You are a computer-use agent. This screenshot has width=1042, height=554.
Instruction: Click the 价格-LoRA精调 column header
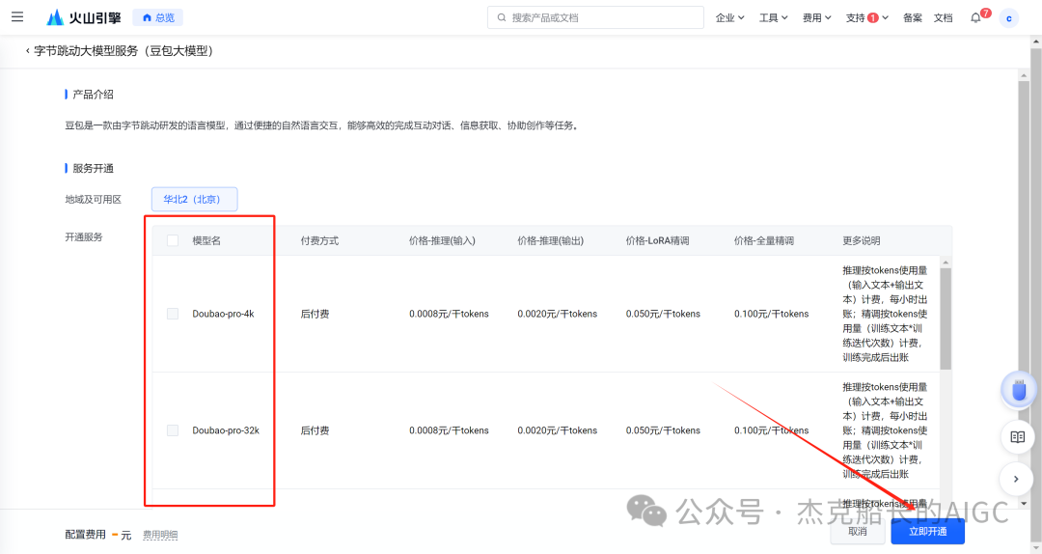(x=657, y=240)
